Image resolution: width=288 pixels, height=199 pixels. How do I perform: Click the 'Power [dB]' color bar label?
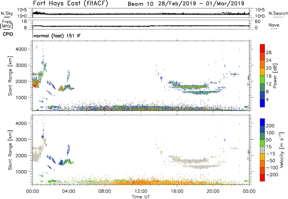click(x=275, y=76)
